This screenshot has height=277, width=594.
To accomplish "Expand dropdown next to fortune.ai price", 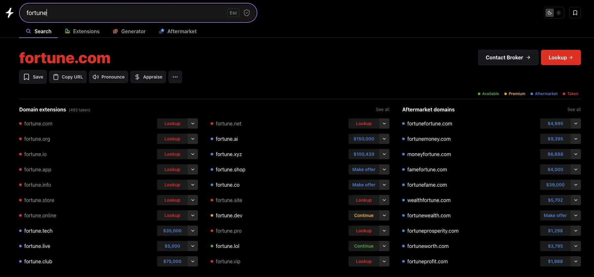I will (384, 139).
